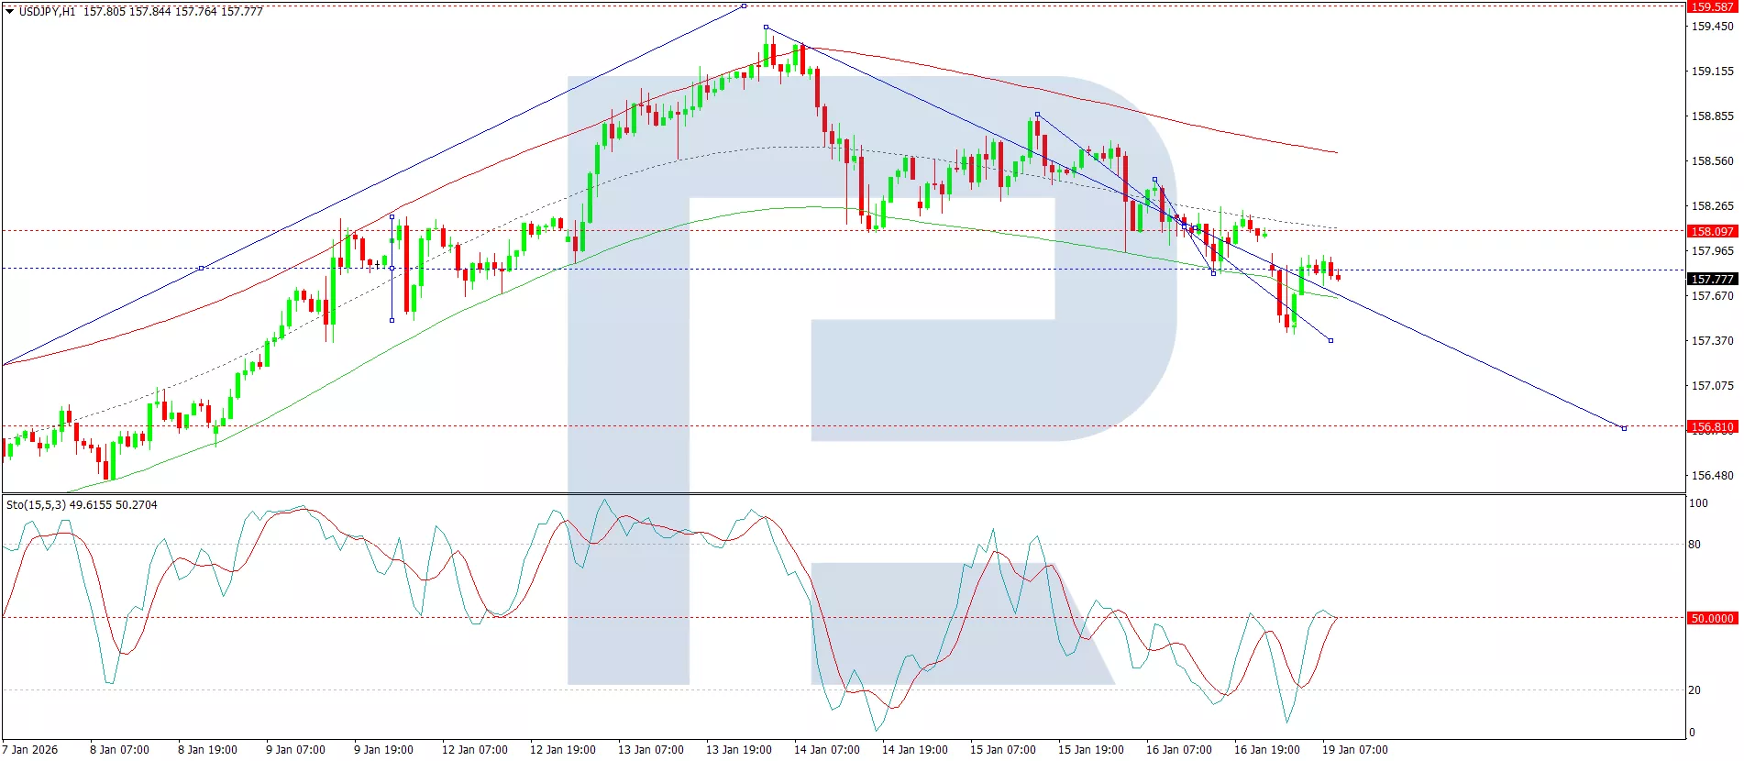1744x761 pixels.
Task: Click the red 50.0000 stochastic level label
Action: 1711,618
